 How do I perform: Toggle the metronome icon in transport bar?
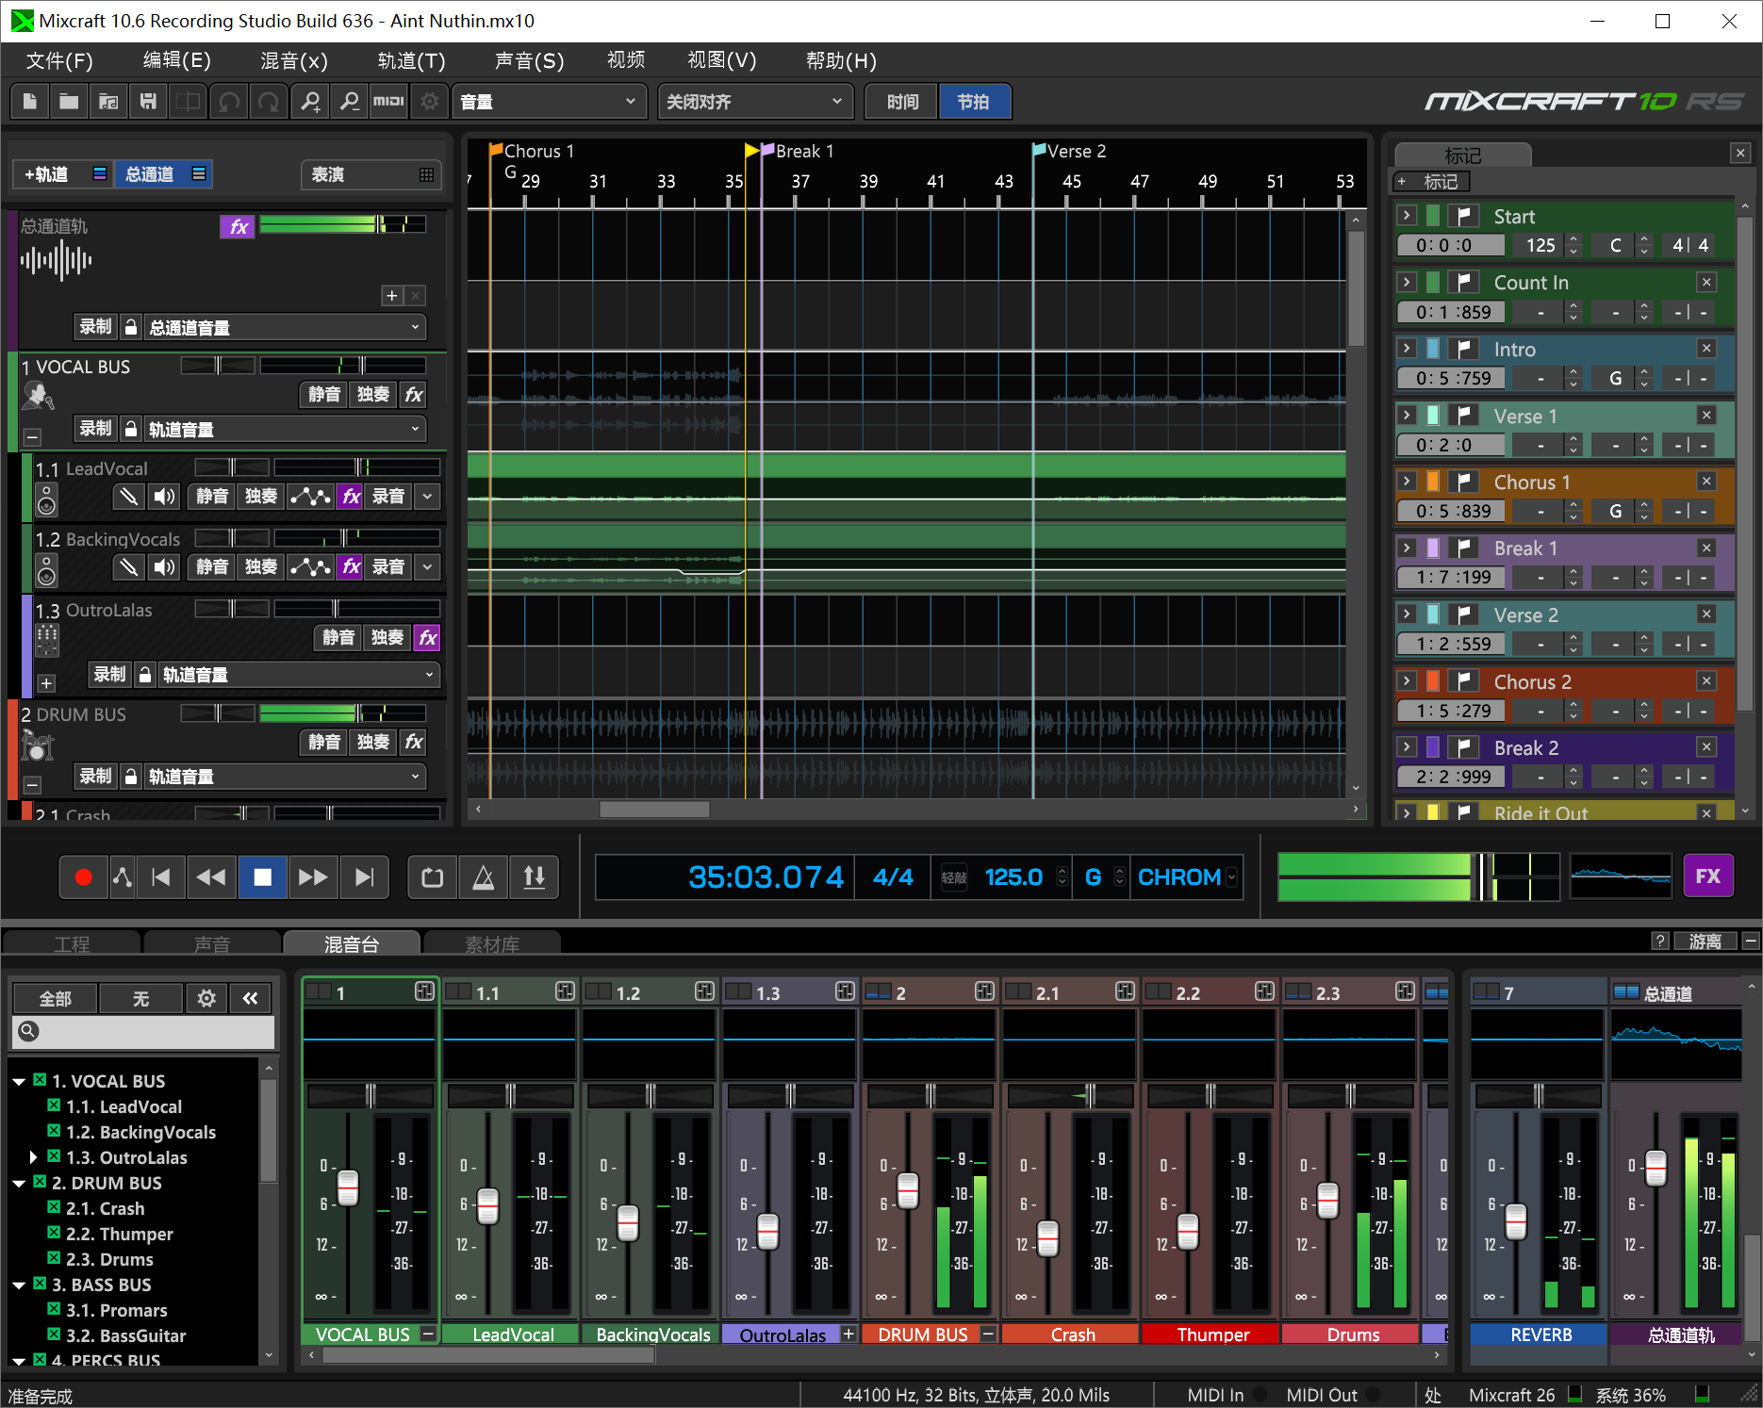coord(484,877)
